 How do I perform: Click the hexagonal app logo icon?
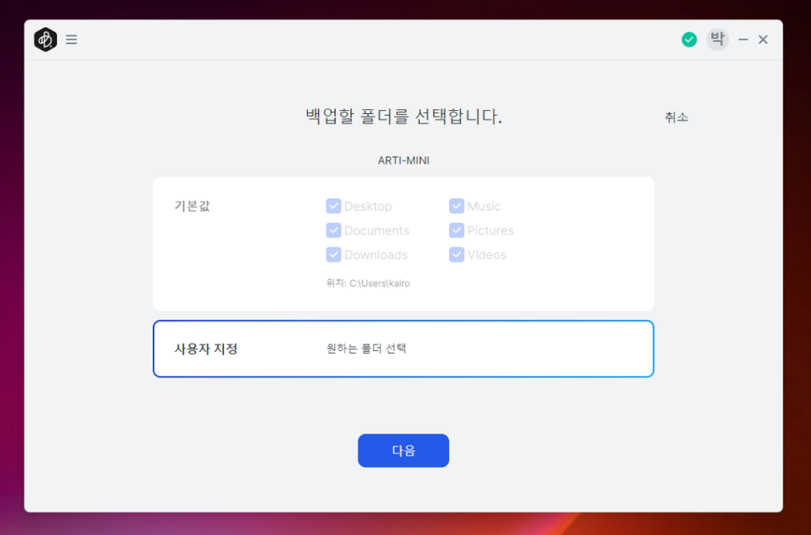pos(45,39)
